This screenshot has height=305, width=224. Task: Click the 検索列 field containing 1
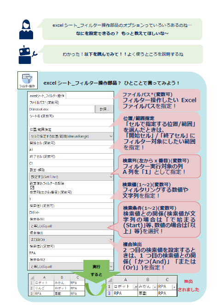point(71,199)
